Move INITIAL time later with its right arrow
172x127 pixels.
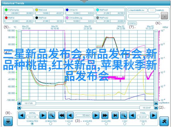tap(43, 115)
